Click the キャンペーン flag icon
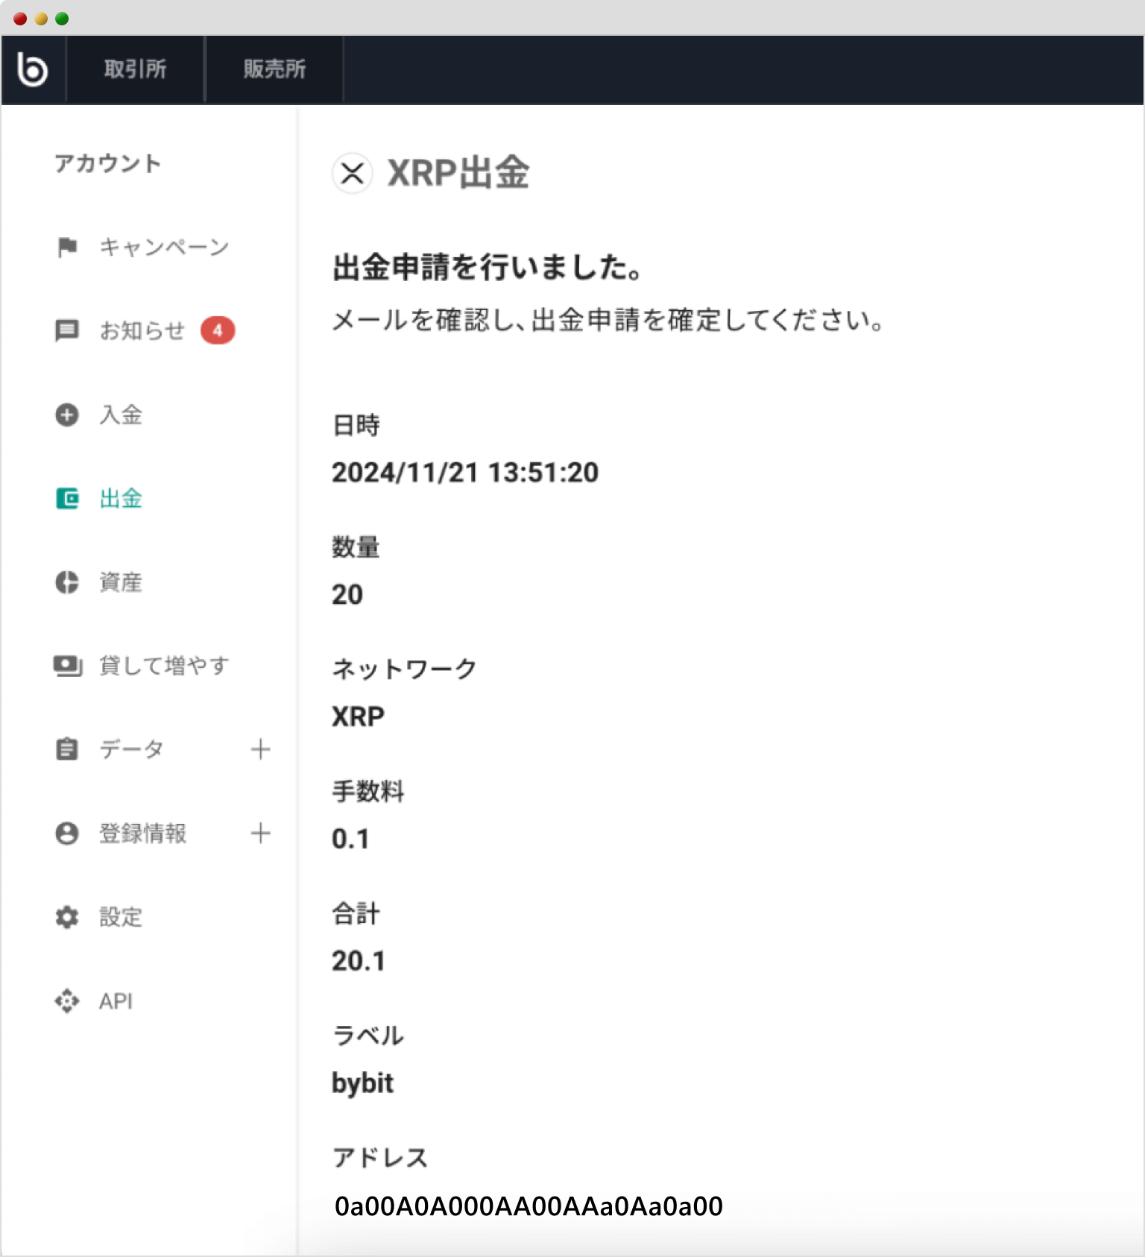This screenshot has width=1145, height=1257. tap(67, 247)
